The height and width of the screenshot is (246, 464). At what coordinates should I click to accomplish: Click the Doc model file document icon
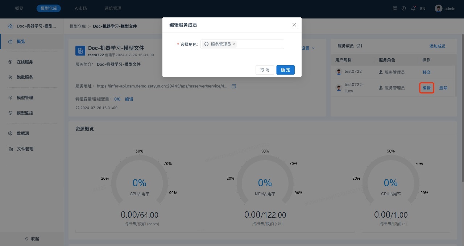click(x=80, y=51)
